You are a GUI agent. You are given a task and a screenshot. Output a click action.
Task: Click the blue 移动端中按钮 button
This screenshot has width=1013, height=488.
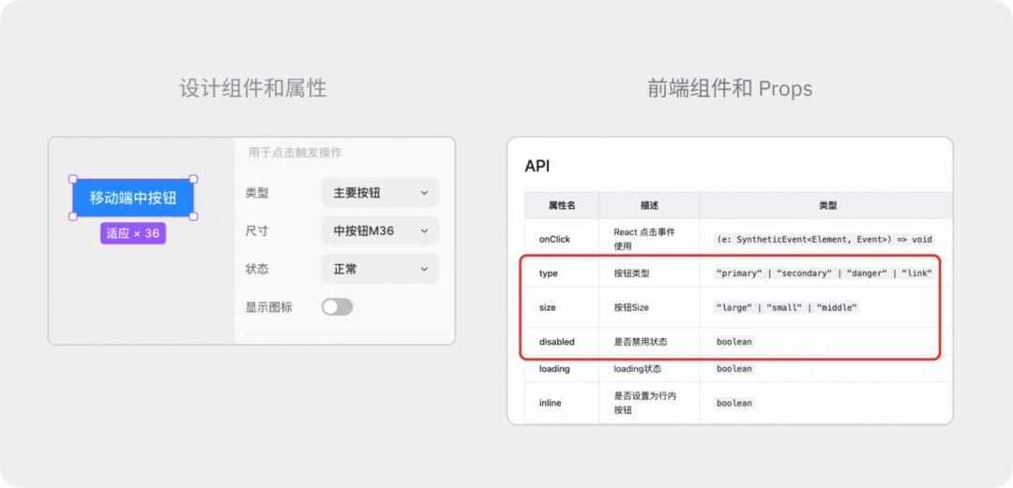[132, 198]
